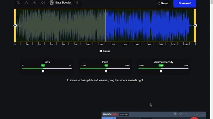This screenshot has height=119, width=213.
Task: Click the Bandicam PERSONAL badge
Action: coord(124,115)
